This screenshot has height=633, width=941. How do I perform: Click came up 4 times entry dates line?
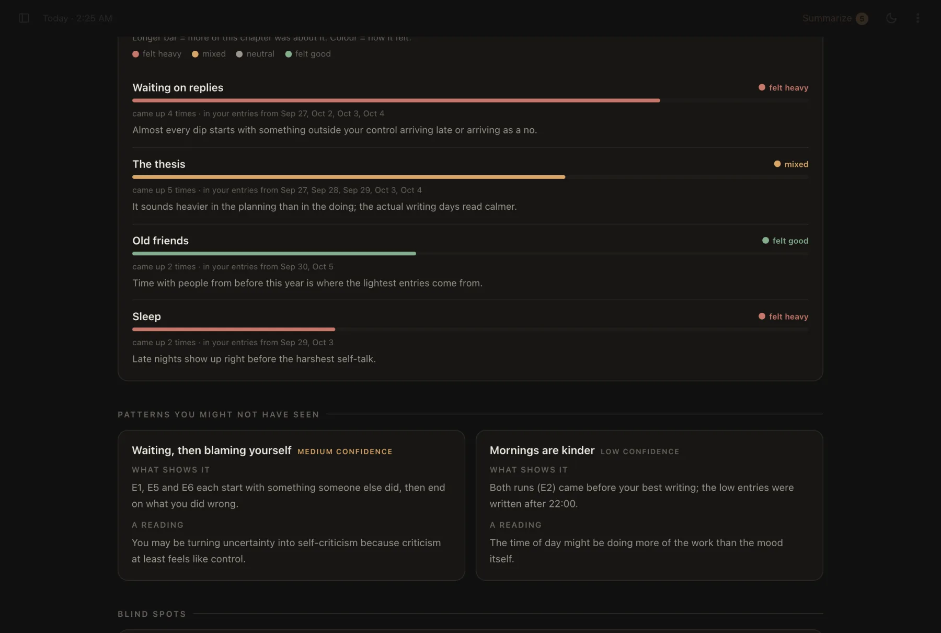coord(258,114)
